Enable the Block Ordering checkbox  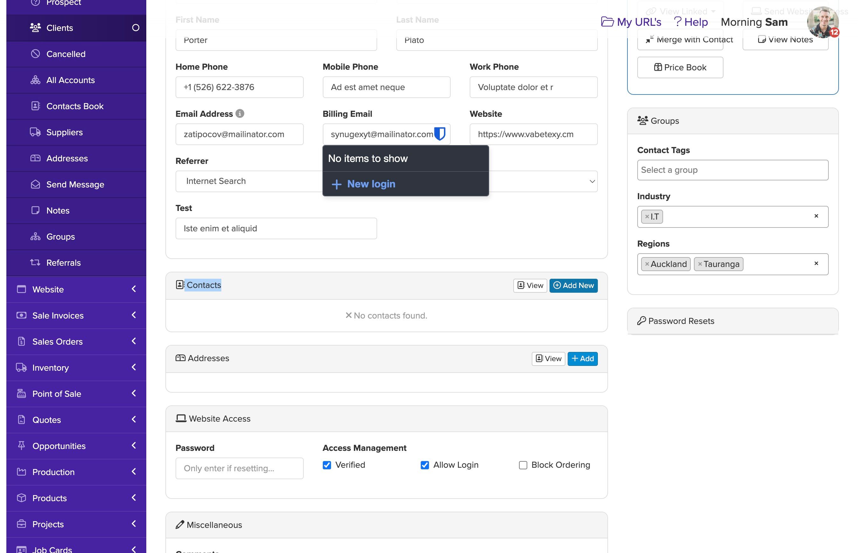[523, 465]
